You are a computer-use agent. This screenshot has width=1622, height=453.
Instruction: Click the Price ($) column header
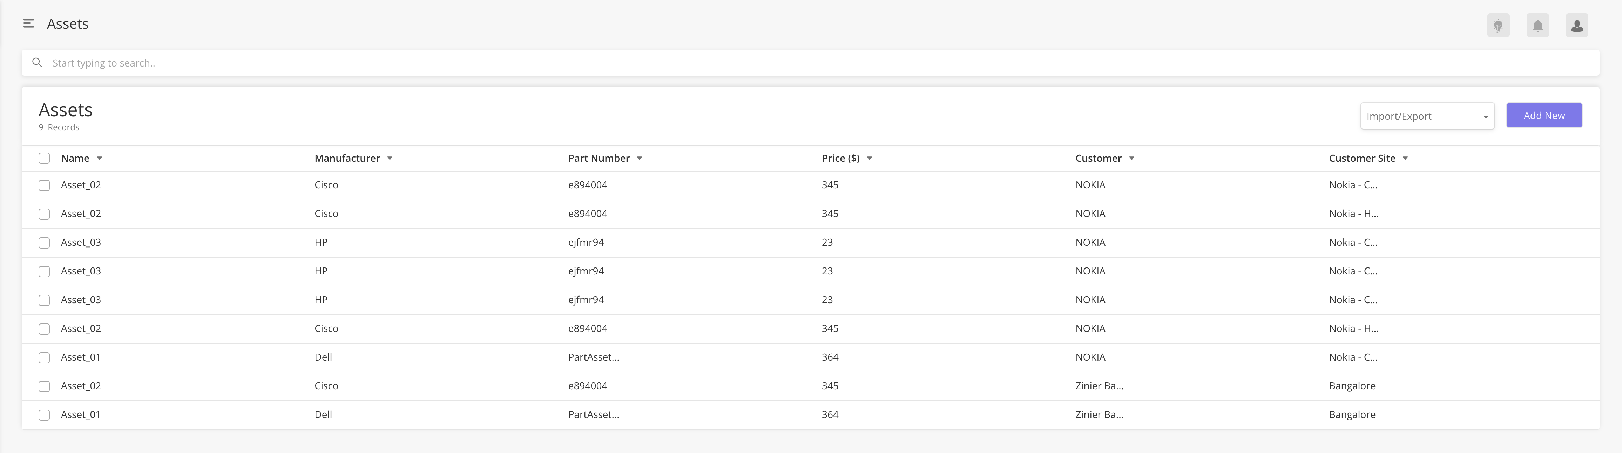840,158
